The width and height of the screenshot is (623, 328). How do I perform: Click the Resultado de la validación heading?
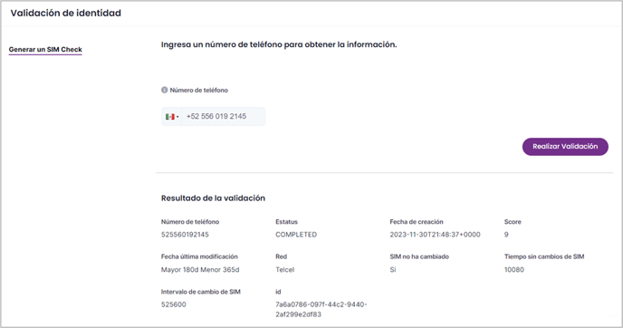213,198
